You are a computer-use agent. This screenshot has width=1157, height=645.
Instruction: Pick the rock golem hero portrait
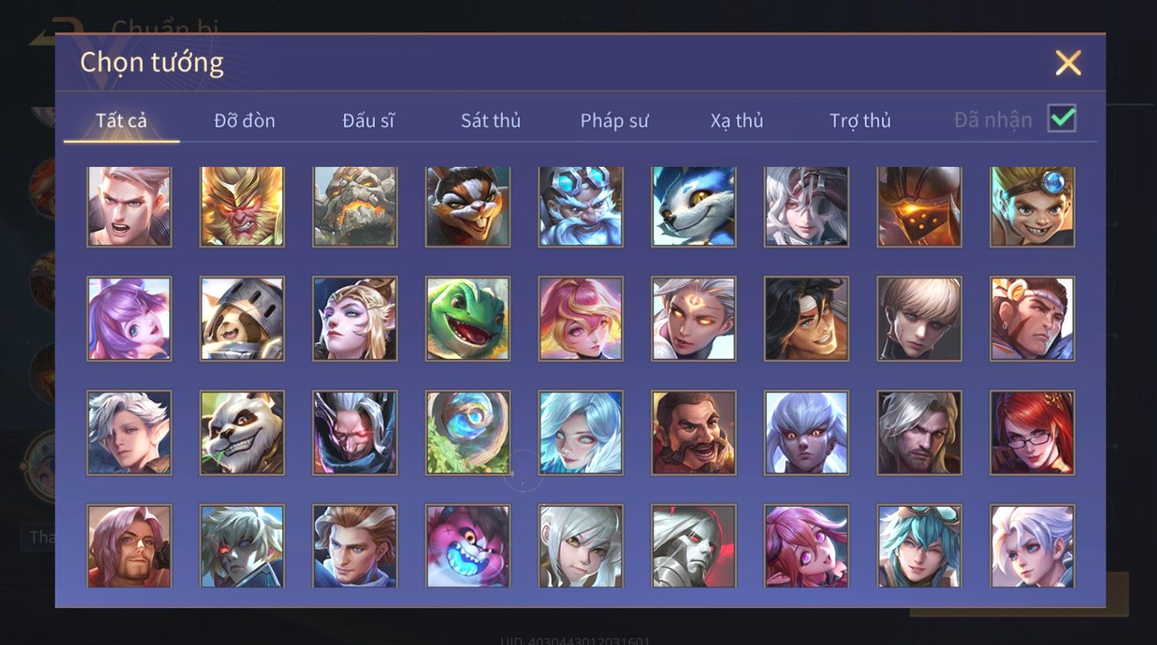pyautogui.click(x=355, y=207)
